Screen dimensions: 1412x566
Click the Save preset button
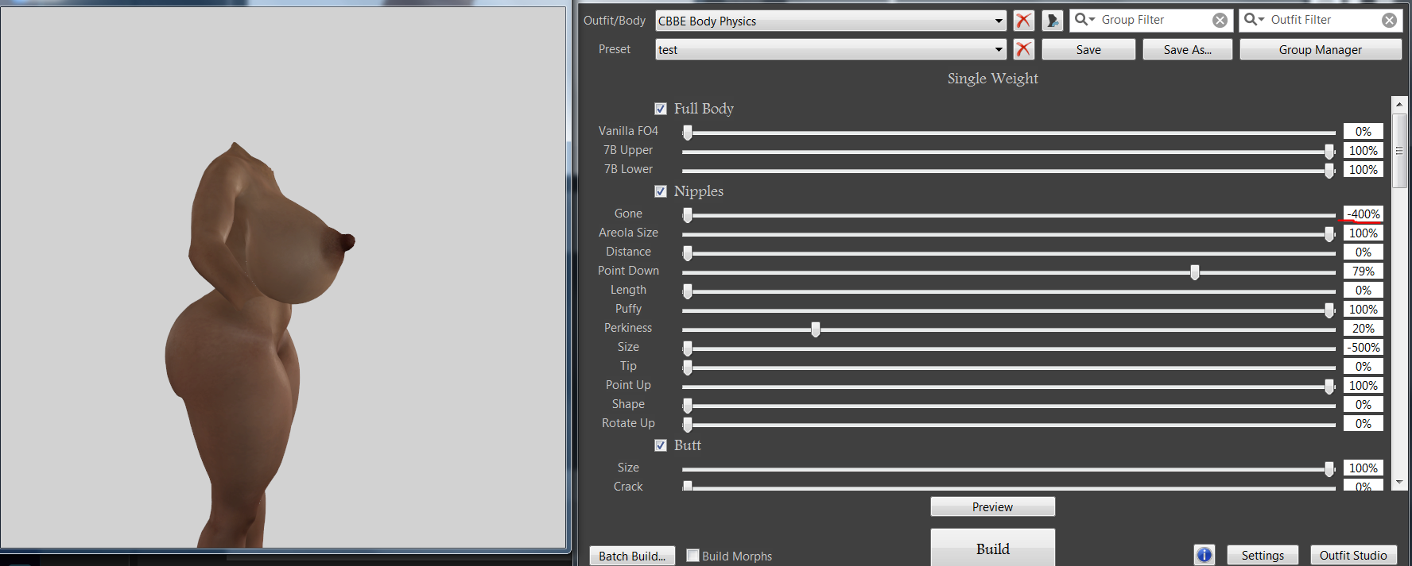1088,49
